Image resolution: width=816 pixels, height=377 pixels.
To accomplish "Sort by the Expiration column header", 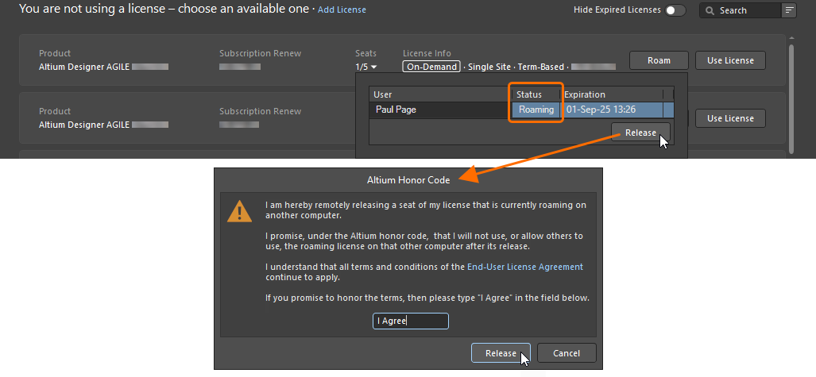I will pyautogui.click(x=612, y=94).
